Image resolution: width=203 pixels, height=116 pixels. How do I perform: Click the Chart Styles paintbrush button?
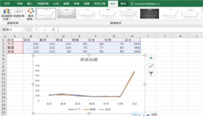[151, 66]
